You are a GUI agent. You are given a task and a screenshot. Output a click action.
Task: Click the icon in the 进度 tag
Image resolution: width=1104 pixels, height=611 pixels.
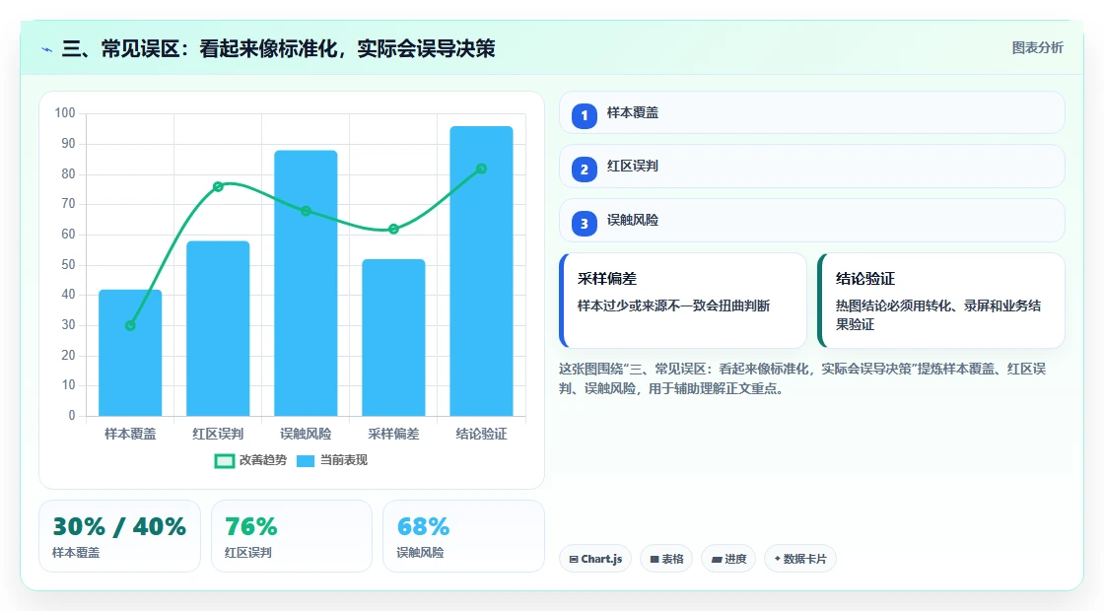pos(716,559)
